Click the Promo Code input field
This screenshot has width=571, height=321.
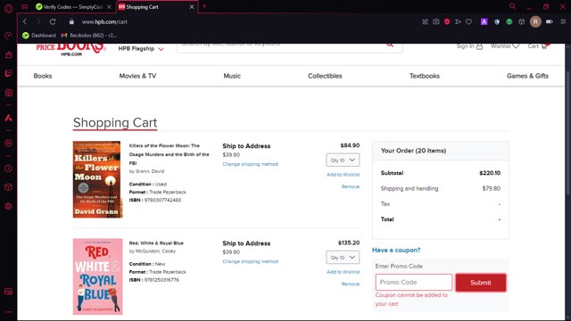(414, 283)
